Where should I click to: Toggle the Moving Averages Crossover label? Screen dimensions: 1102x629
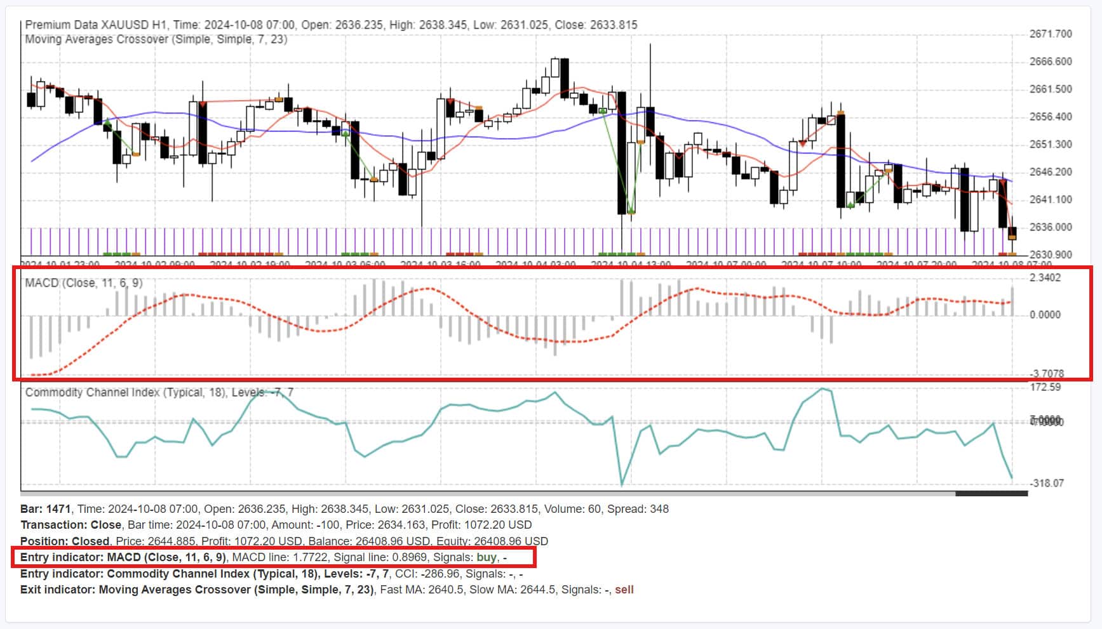pos(156,39)
